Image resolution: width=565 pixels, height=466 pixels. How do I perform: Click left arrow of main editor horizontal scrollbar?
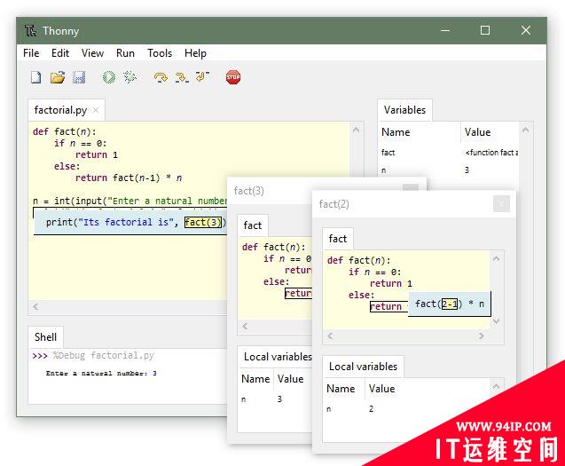coord(35,306)
